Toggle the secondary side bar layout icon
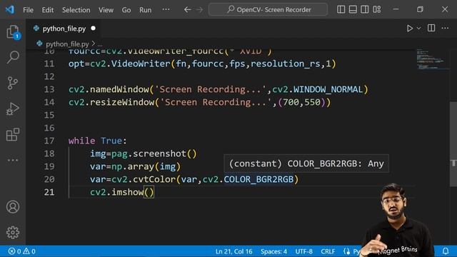Screen dimensions: 457x257 [x=365, y=9]
